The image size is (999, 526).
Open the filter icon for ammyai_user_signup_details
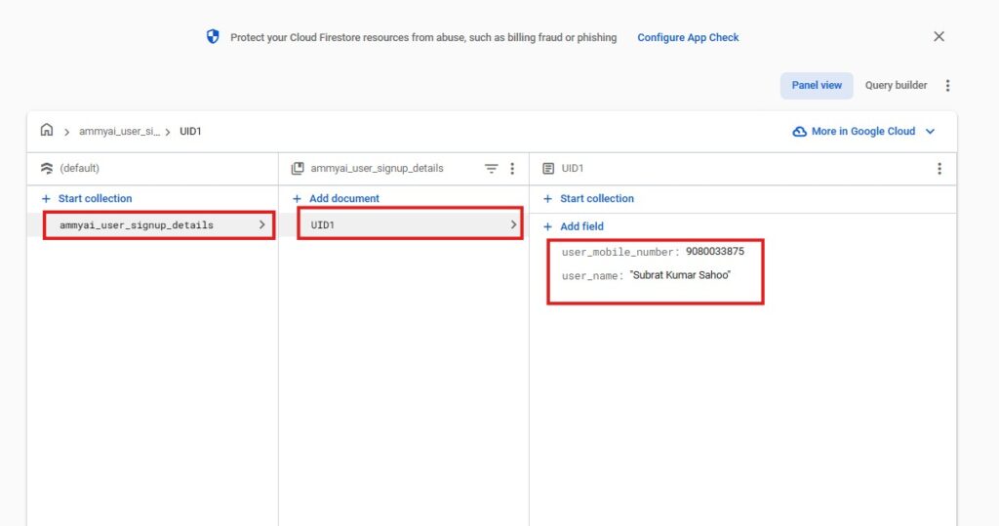click(492, 169)
